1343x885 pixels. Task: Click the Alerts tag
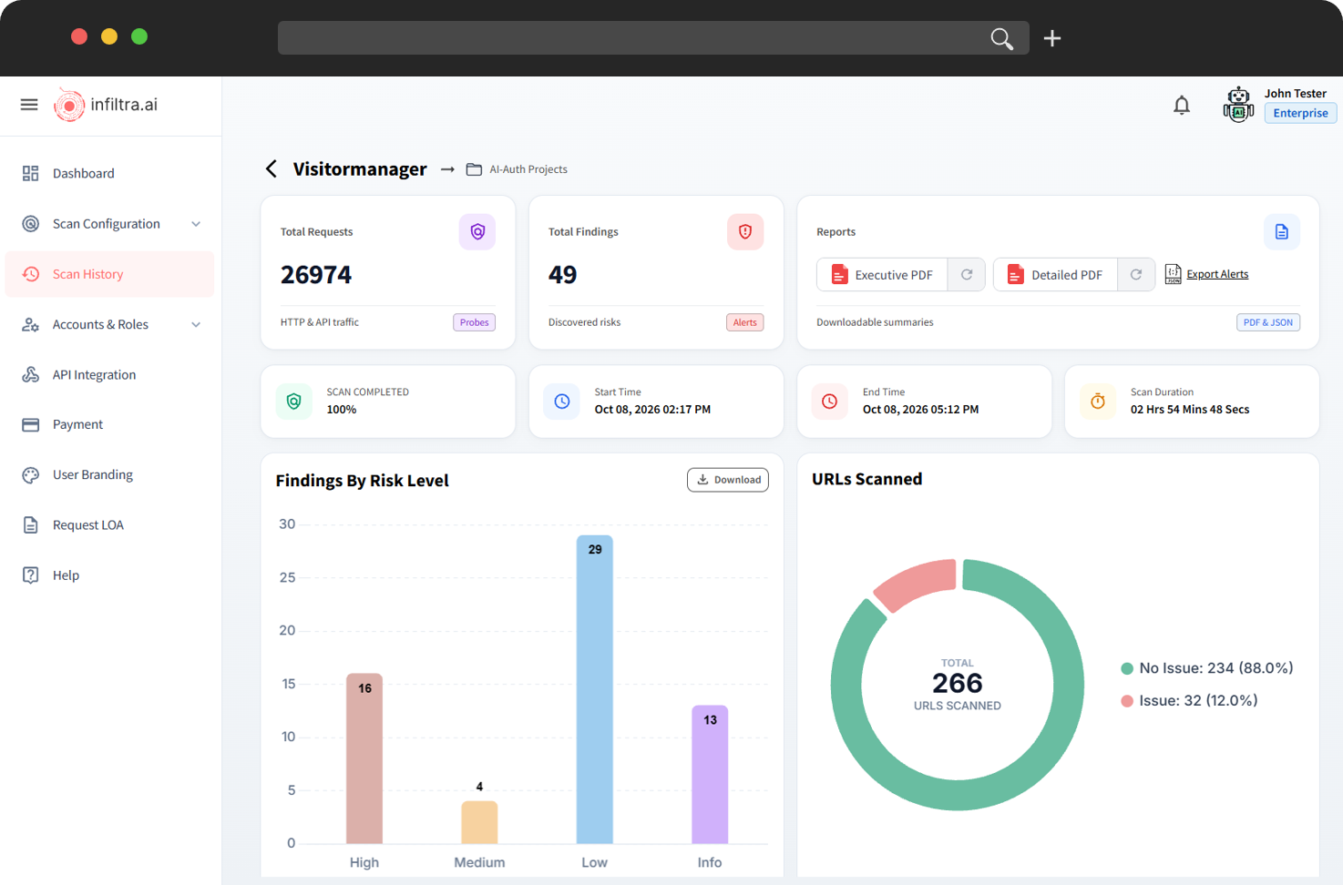pos(745,322)
